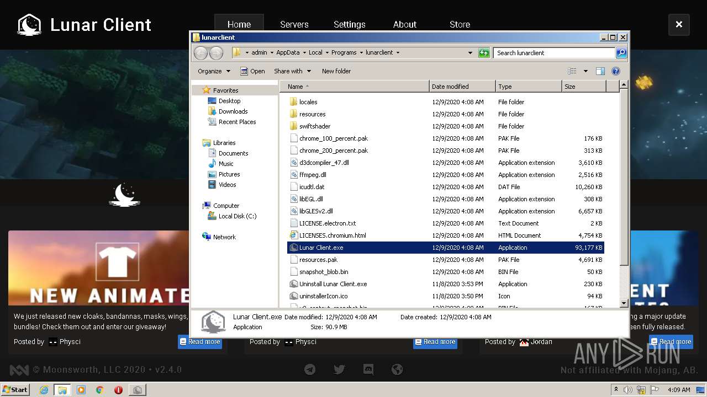
Task: Show hidden tray icons arrow
Action: point(616,390)
